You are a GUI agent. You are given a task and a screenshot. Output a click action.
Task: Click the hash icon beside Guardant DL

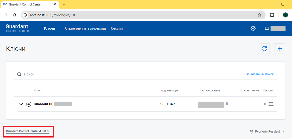(29, 104)
